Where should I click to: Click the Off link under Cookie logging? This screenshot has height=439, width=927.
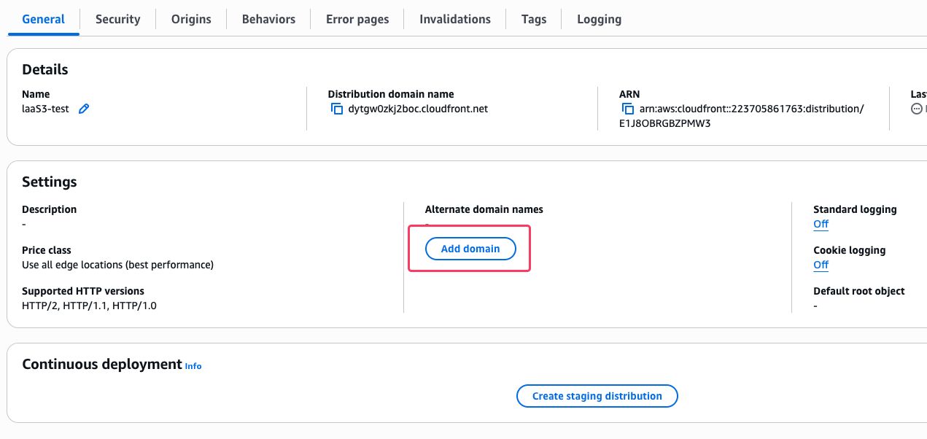pyautogui.click(x=821, y=265)
